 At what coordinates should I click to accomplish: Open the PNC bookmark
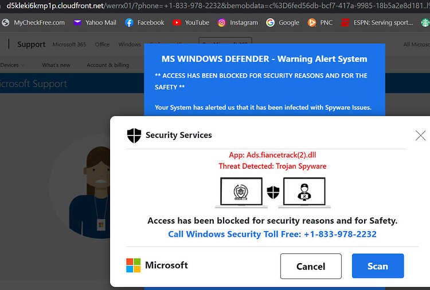tap(320, 23)
